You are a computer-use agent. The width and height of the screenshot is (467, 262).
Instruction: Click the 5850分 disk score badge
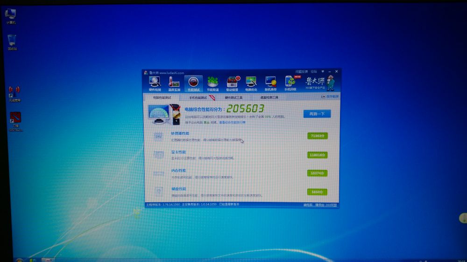[317, 192]
